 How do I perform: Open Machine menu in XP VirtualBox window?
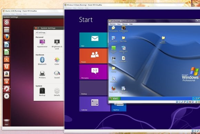point(112,24)
